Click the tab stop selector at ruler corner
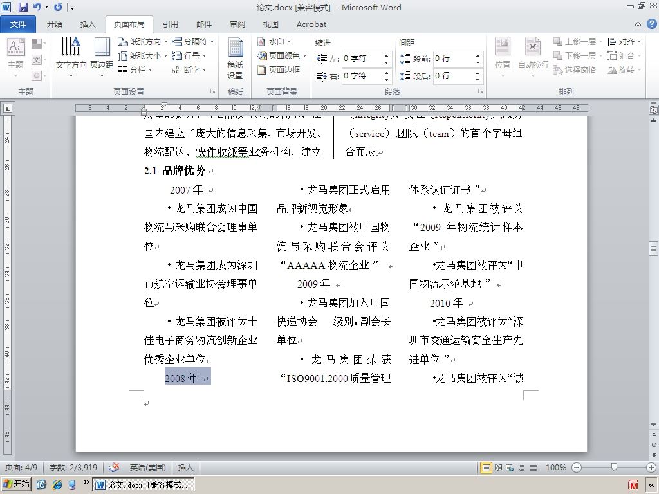This screenshot has width=659, height=494. [x=8, y=109]
